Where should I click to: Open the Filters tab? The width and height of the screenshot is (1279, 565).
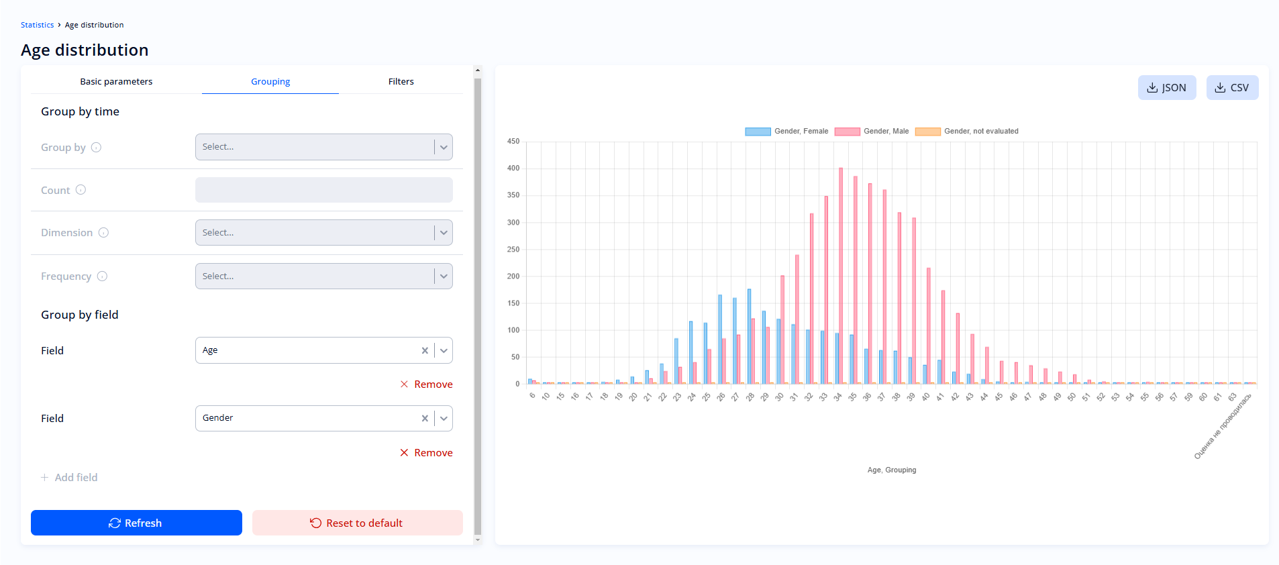(401, 82)
